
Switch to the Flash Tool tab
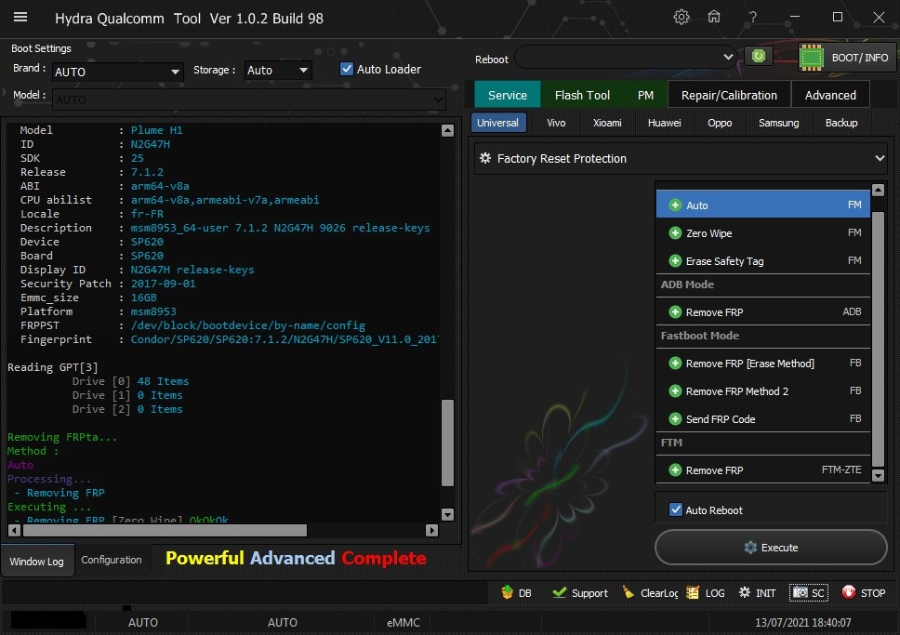[582, 95]
